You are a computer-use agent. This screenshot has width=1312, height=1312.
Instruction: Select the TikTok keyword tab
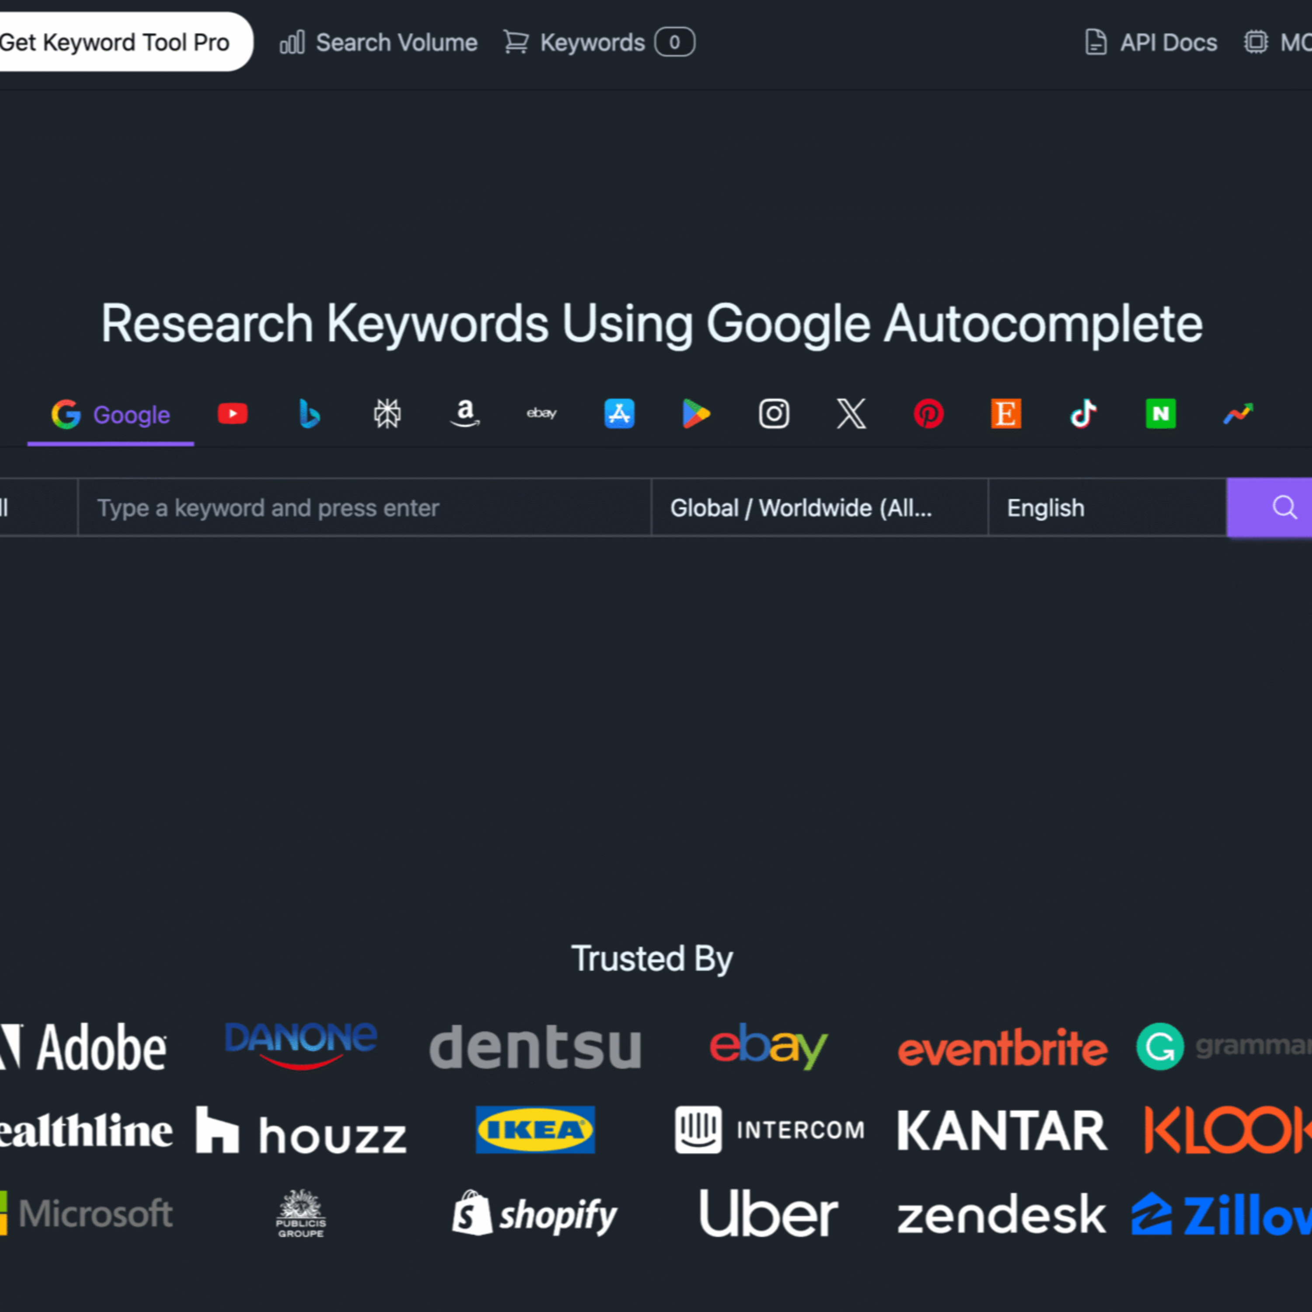1083,414
